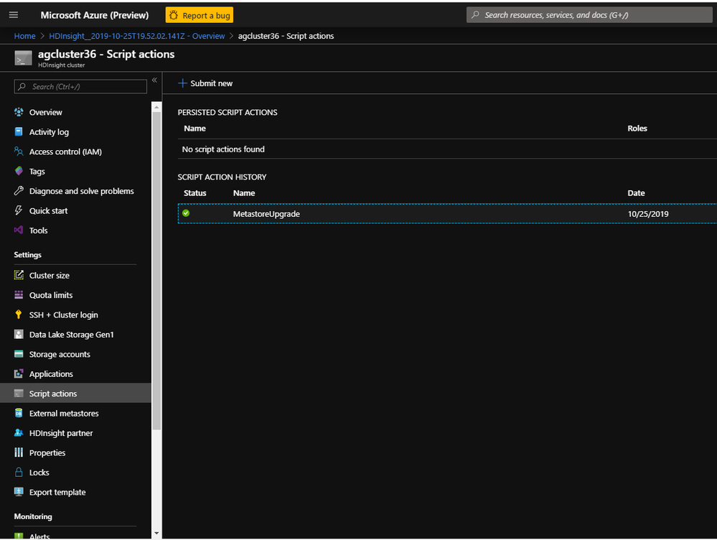Click the Data Lake Storage Gen1 icon

[19, 334]
